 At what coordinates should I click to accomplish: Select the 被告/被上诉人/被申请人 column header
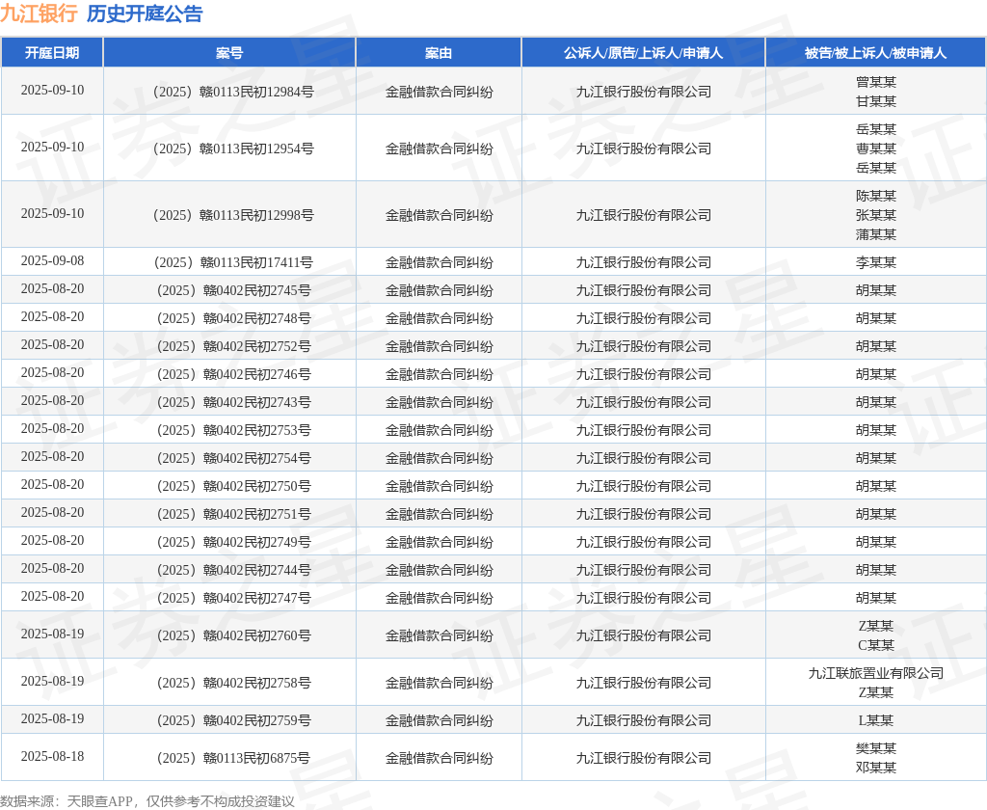pos(875,53)
